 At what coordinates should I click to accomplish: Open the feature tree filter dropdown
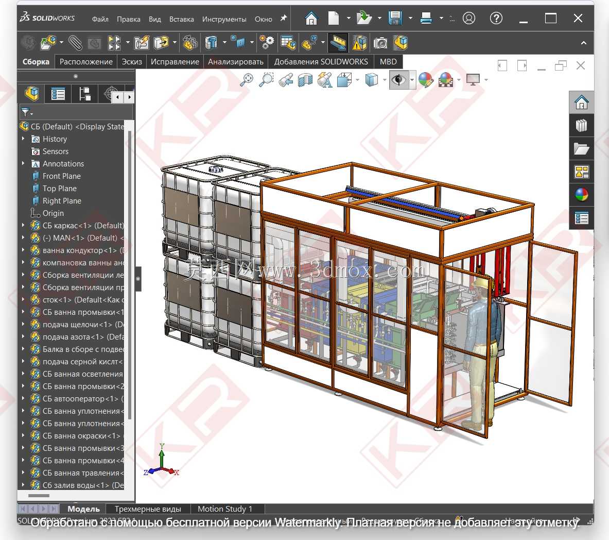[x=27, y=113]
